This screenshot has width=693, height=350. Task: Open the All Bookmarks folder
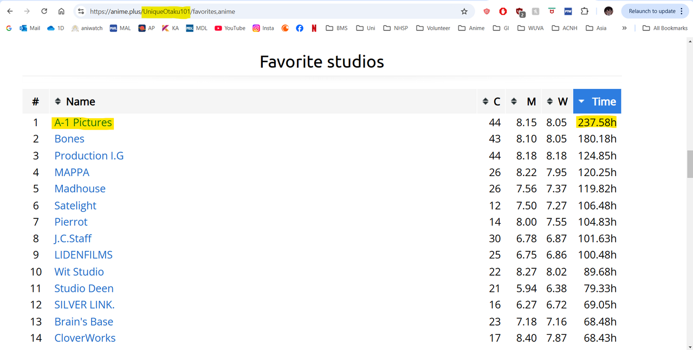[x=665, y=28]
